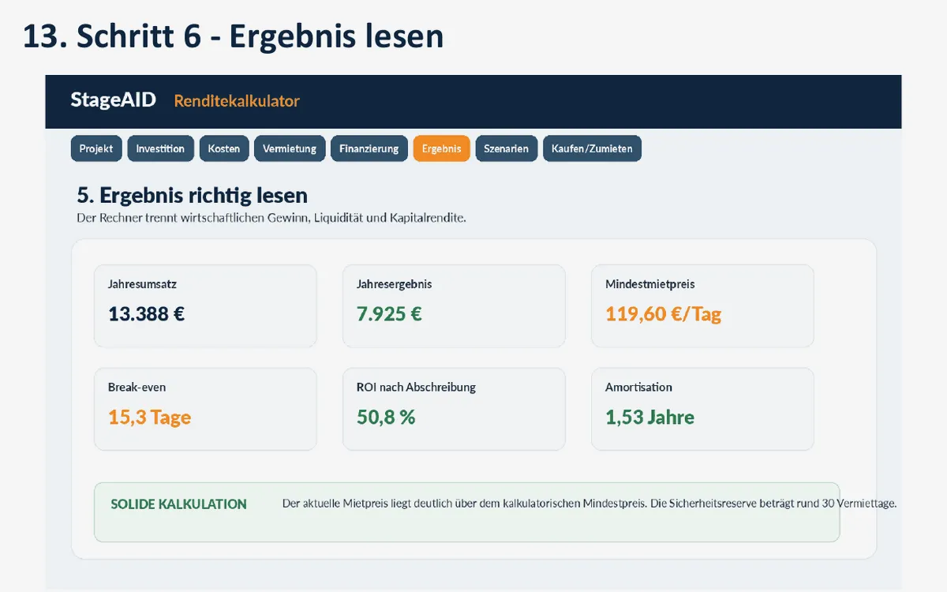Go to the Vermietung tab
This screenshot has height=592, width=947.
tap(290, 148)
